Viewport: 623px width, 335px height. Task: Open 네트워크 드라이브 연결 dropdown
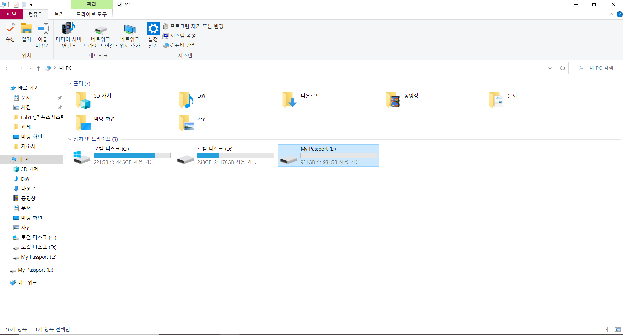(x=100, y=35)
